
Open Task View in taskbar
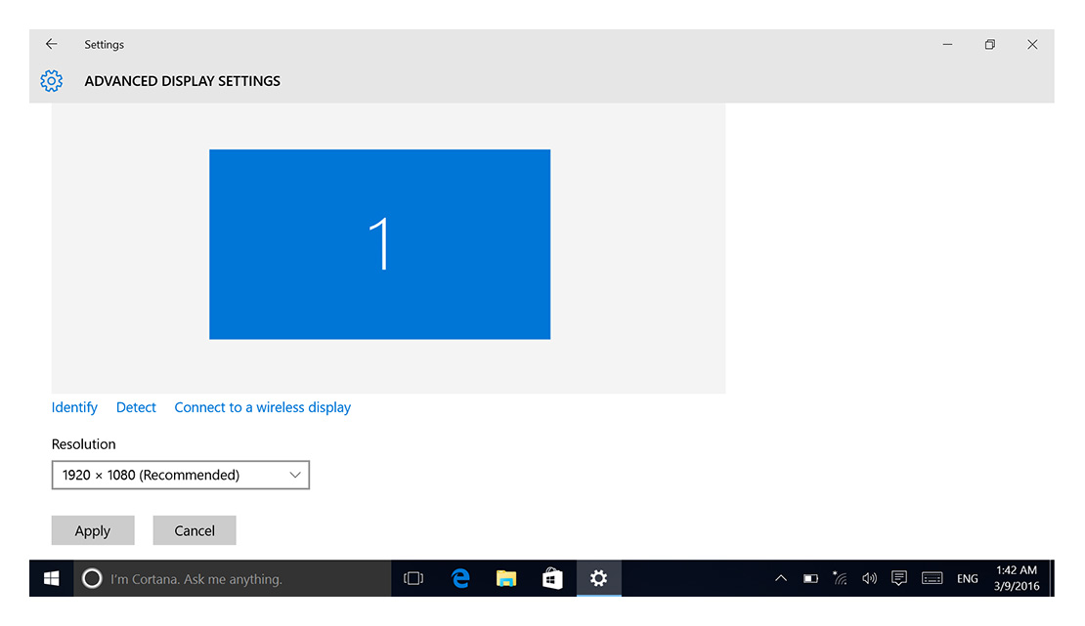(413, 578)
